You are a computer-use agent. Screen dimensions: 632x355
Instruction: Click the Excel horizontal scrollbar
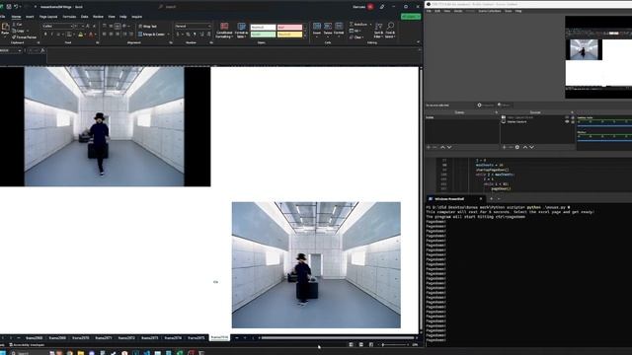338,338
